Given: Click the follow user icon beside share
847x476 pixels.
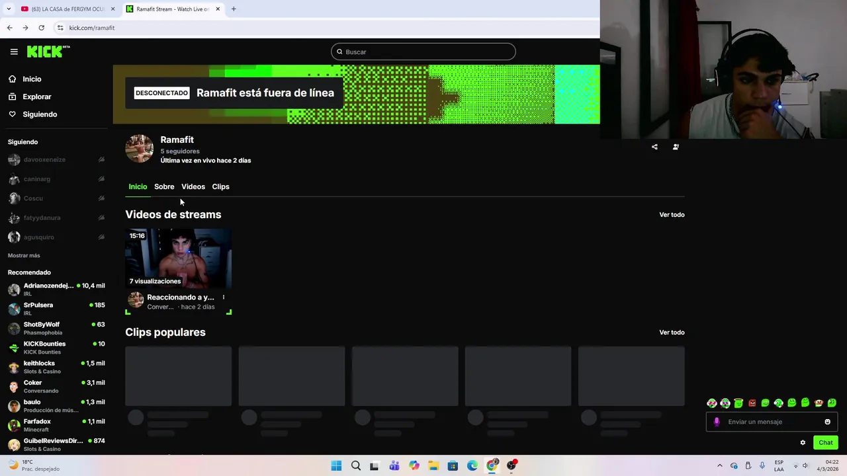Looking at the screenshot, I should click(x=676, y=147).
